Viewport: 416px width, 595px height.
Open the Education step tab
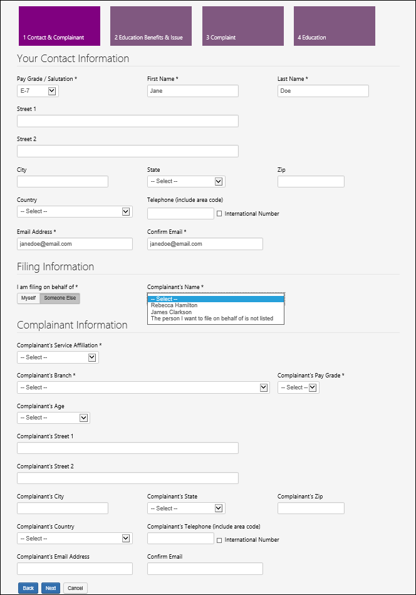(x=334, y=26)
